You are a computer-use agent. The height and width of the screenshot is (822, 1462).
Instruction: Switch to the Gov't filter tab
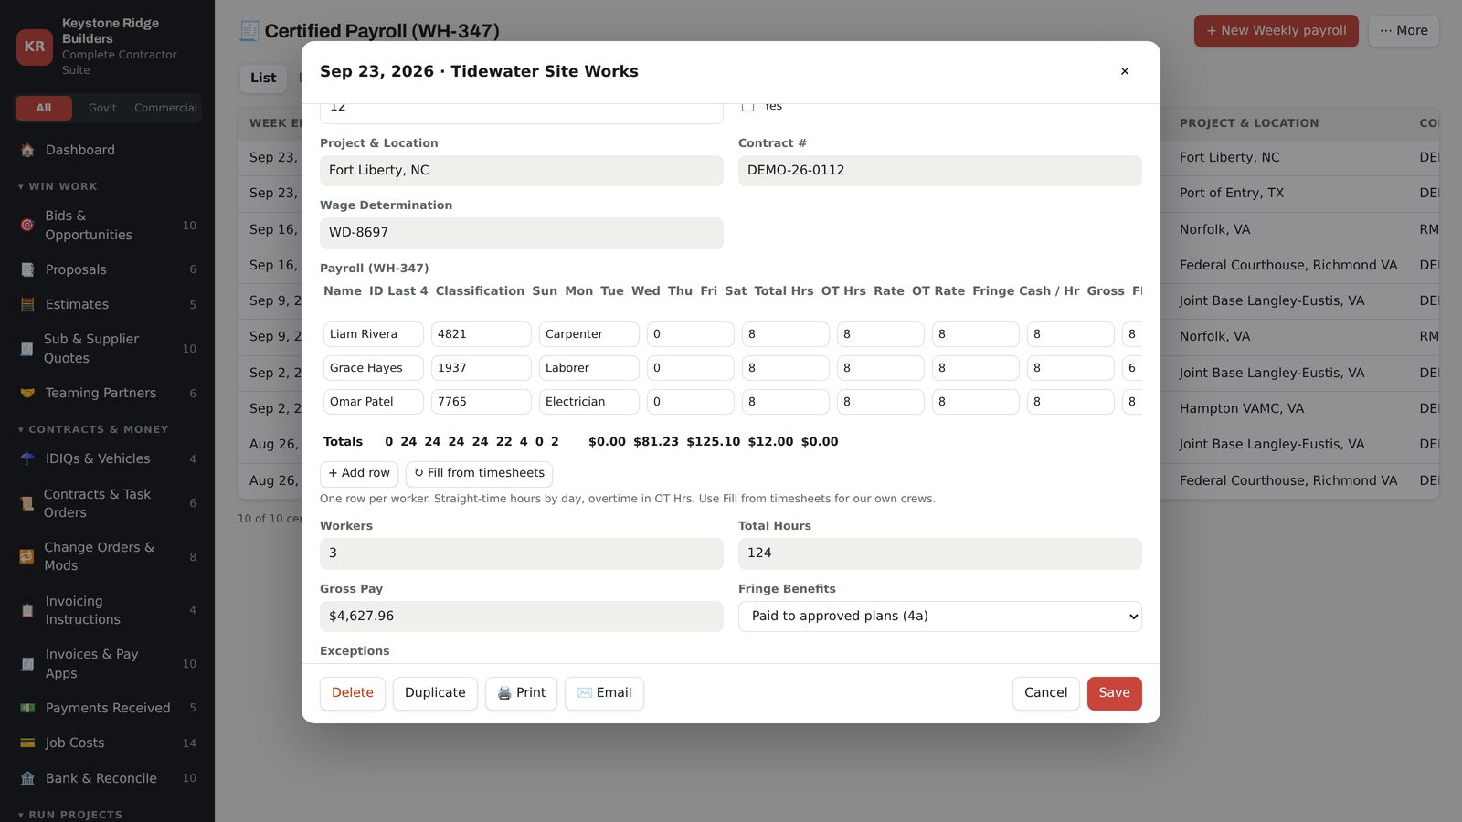click(102, 108)
